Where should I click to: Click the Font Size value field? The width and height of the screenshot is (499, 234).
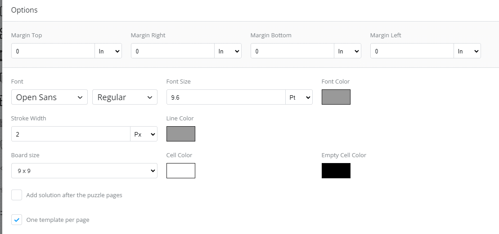pyautogui.click(x=226, y=97)
